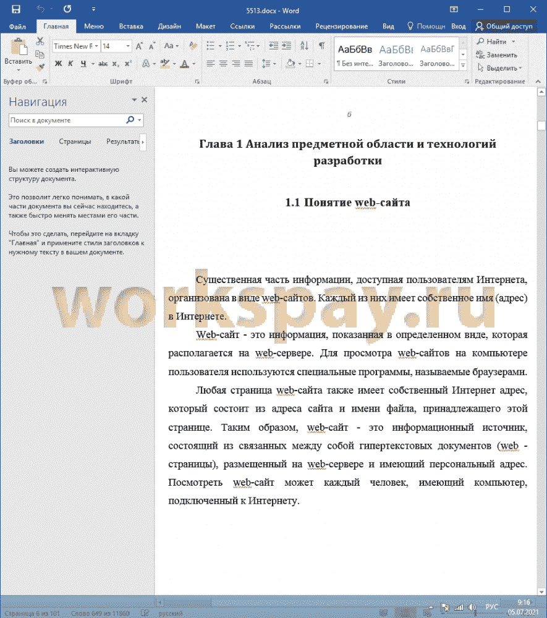The width and height of the screenshot is (547, 618).
Task: Toggle bold formatting (Ж)
Action: pyautogui.click(x=58, y=64)
